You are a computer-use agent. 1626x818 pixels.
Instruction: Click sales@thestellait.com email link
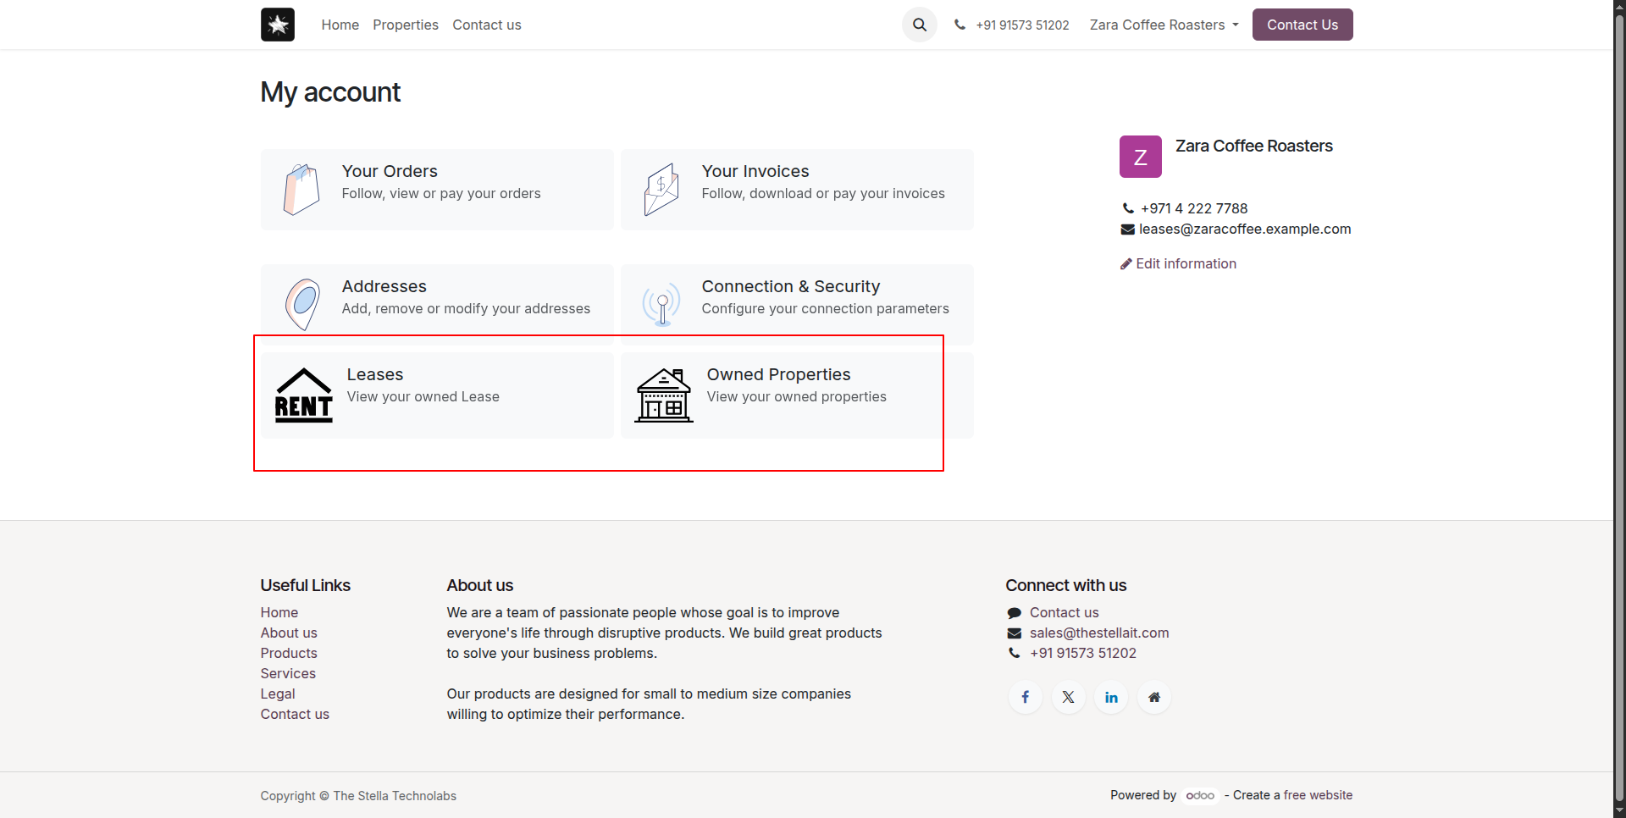tap(1099, 633)
